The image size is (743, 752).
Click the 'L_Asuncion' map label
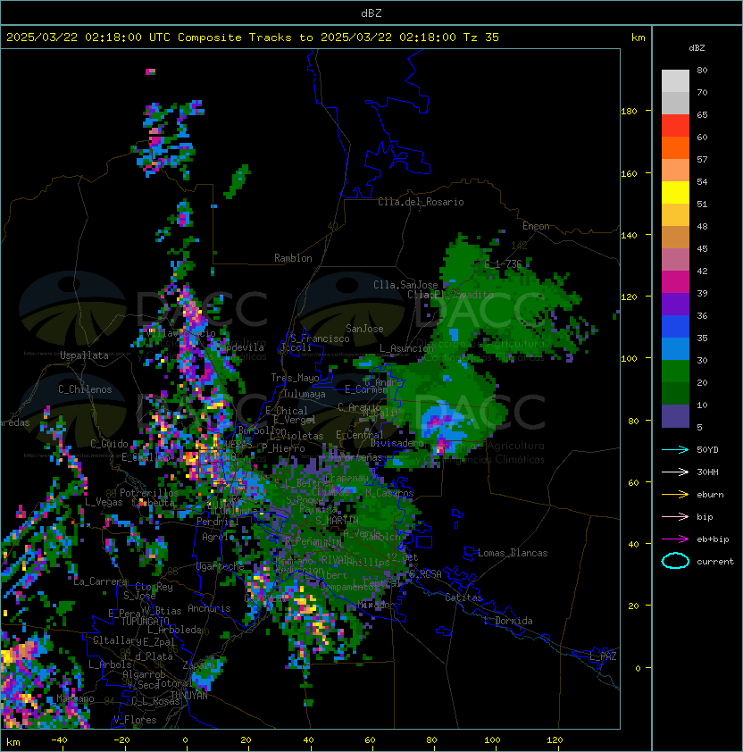[x=406, y=348]
